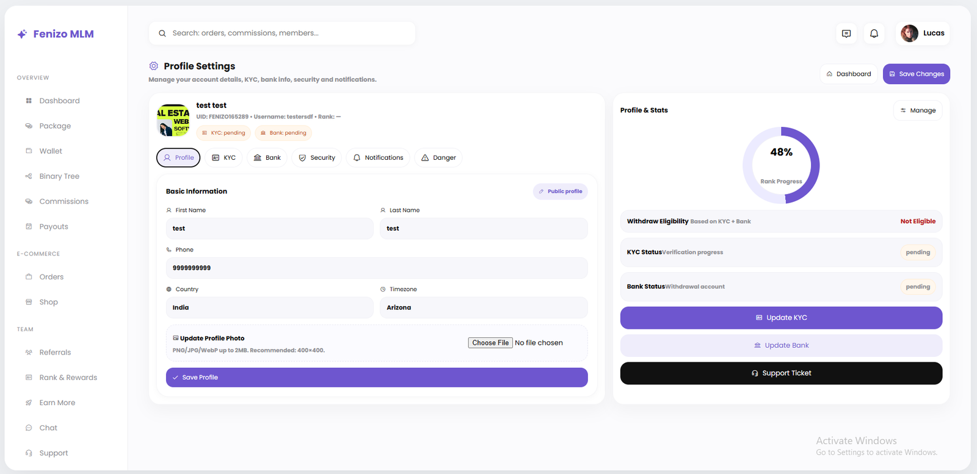Open Binary Tree in the sidebar
977x474 pixels.
pos(59,176)
